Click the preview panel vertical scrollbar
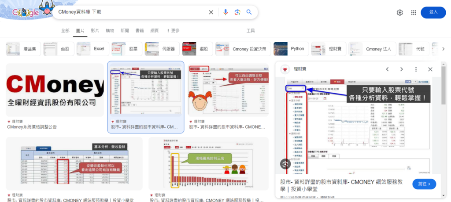Viewport: 451px width, 202px height. pos(443,86)
